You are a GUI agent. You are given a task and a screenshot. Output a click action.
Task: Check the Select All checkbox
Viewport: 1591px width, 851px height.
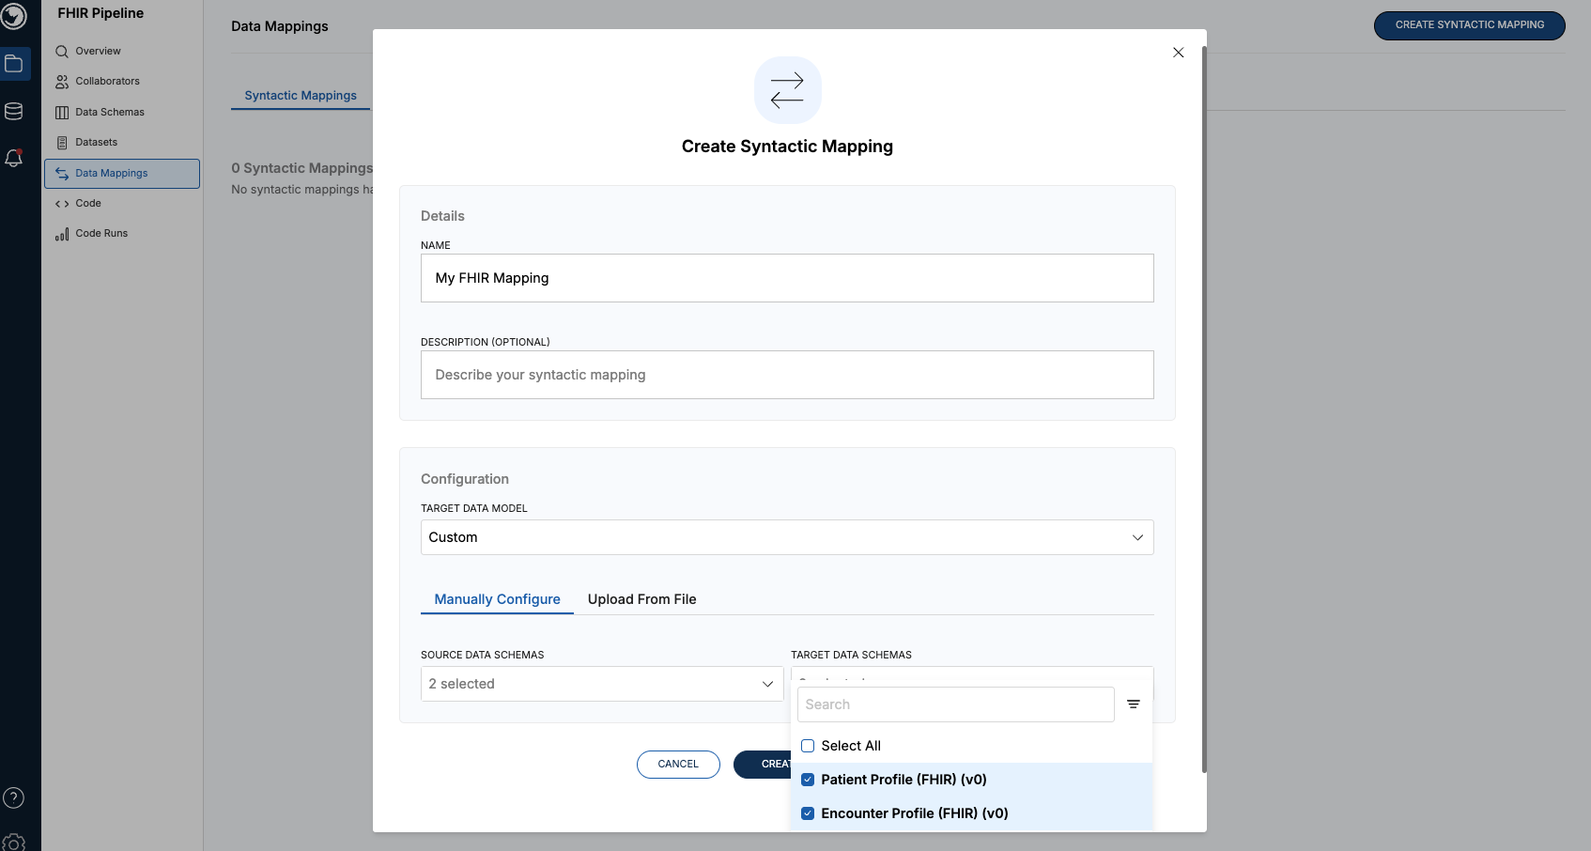[808, 746]
